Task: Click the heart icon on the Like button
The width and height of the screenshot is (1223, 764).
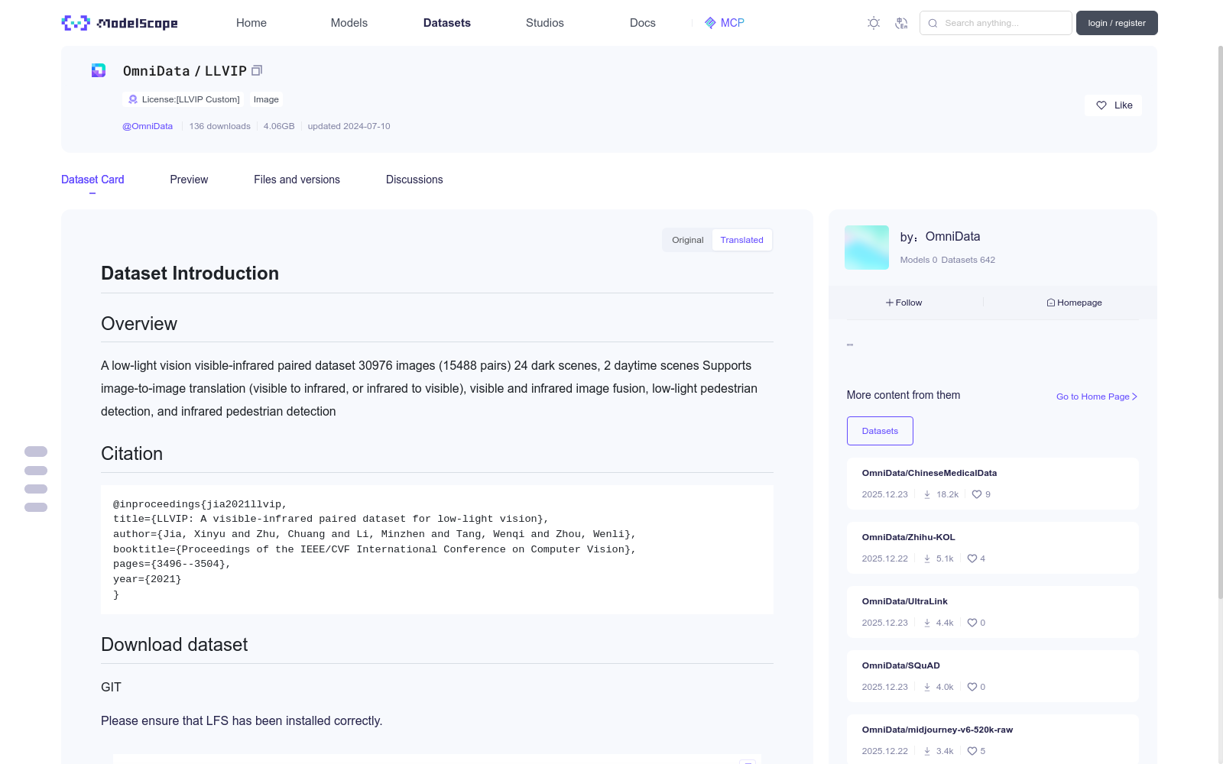Action: [x=1101, y=105]
